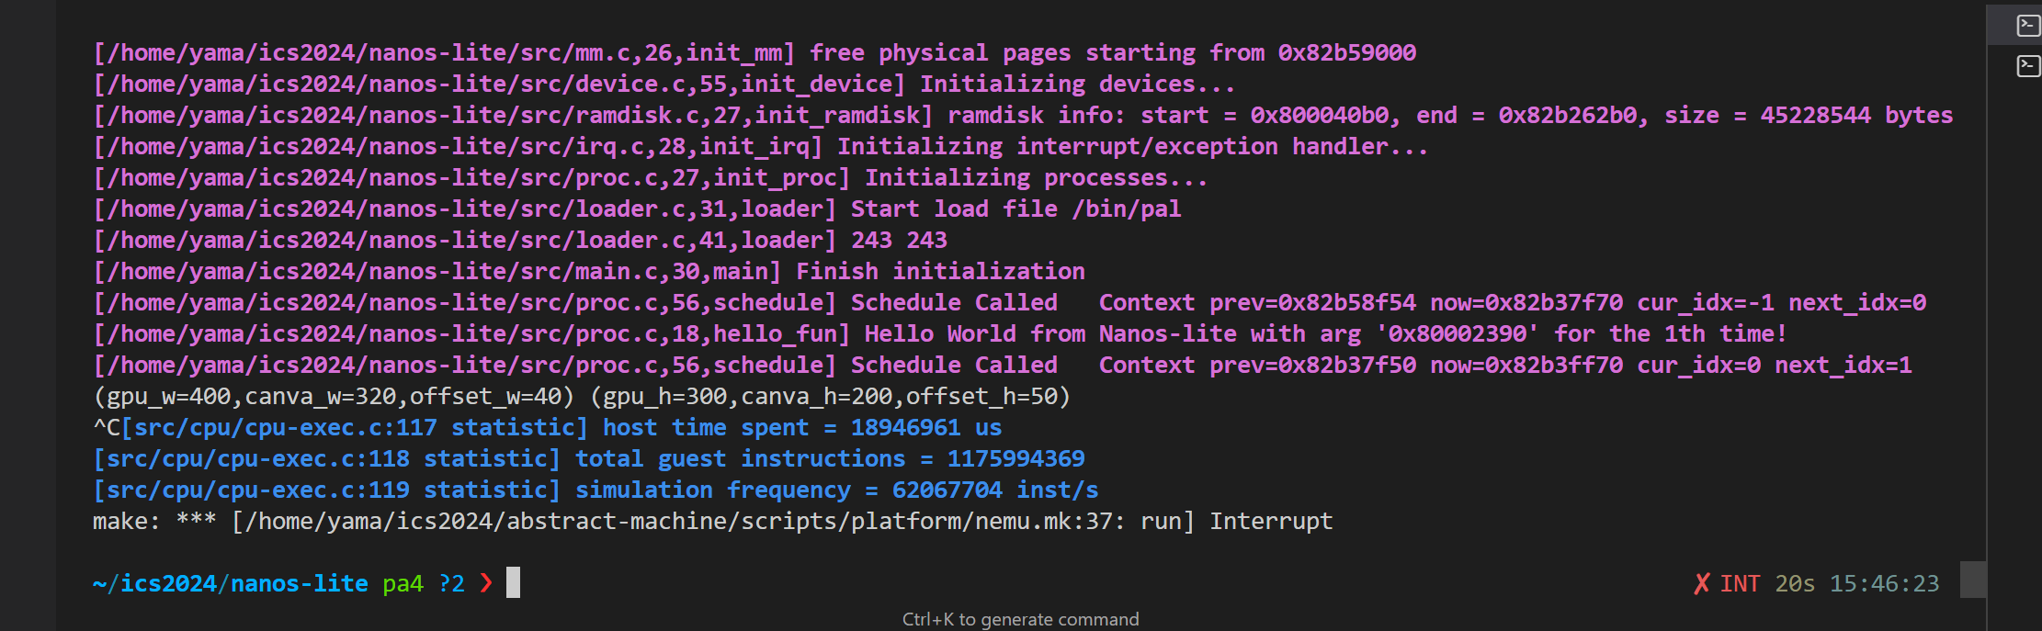Switch to the second terminal icon

click(x=2028, y=65)
